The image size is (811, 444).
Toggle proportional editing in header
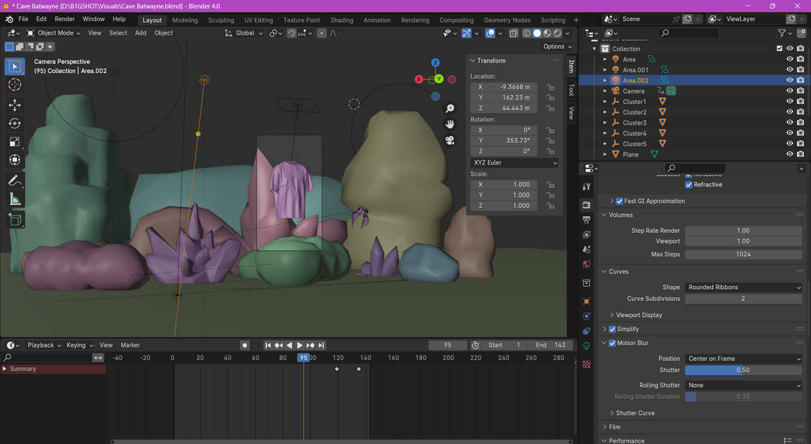[321, 33]
